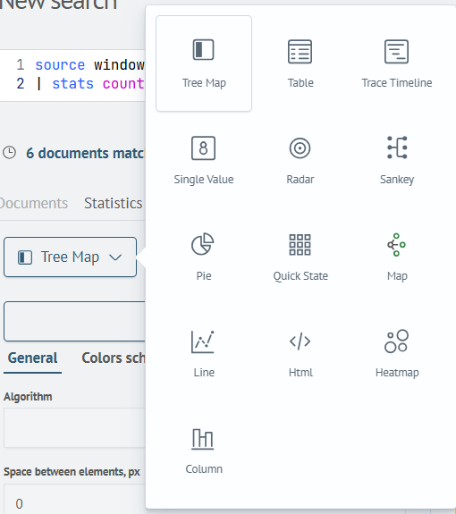The height and width of the screenshot is (514, 456).
Task: Choose the Table visualization type
Action: coord(300,63)
